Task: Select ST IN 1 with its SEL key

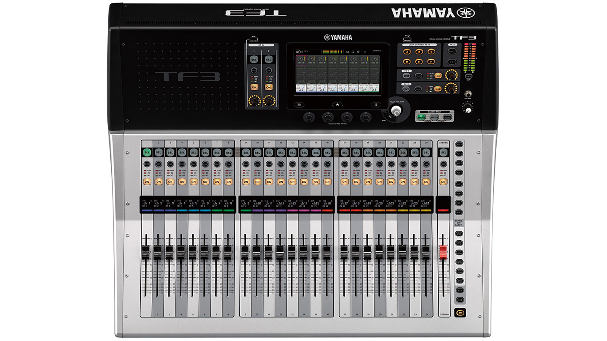Action: click(254, 59)
